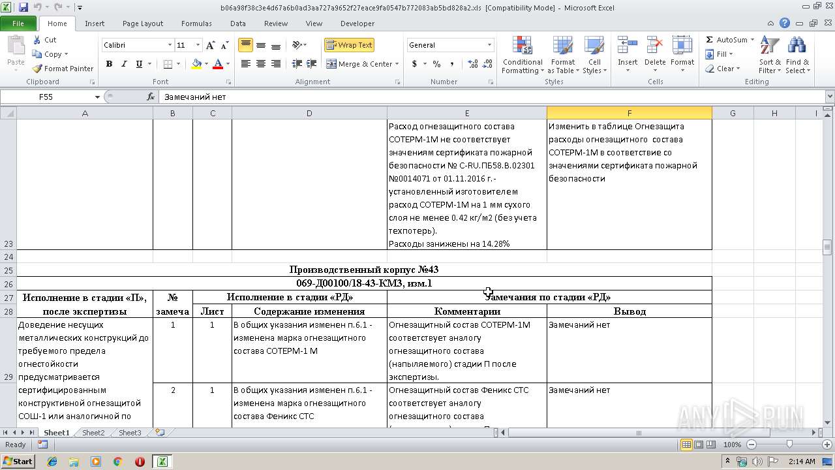The width and height of the screenshot is (835, 470).
Task: Open Find & Select menu
Action: [x=797, y=55]
